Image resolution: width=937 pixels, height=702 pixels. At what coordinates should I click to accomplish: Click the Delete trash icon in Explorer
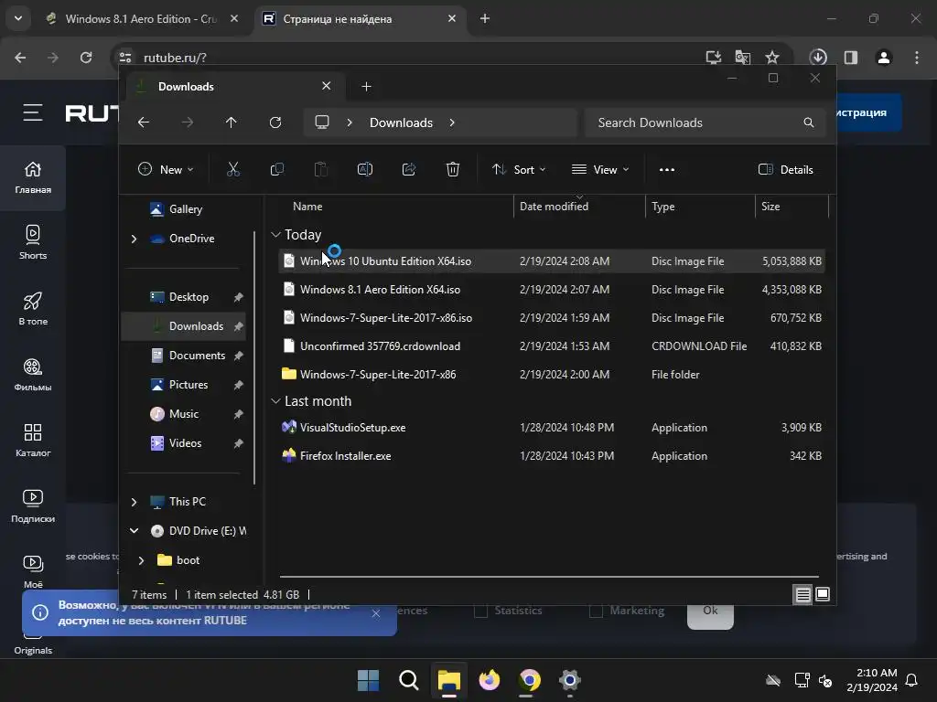click(x=453, y=169)
